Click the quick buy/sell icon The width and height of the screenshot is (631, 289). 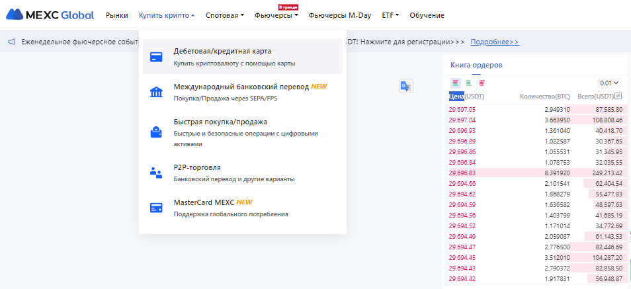tap(156, 132)
